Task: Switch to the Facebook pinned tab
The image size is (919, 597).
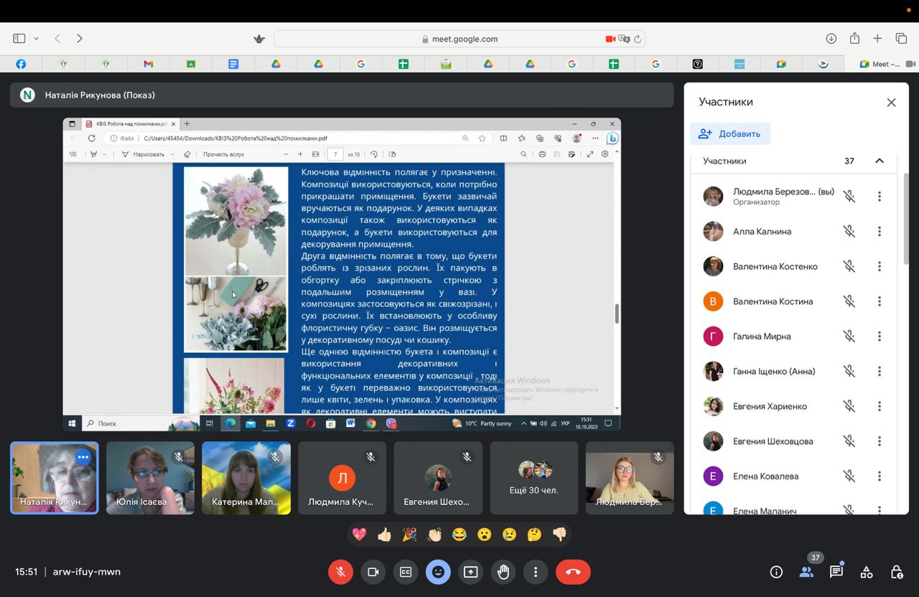Action: click(21, 64)
